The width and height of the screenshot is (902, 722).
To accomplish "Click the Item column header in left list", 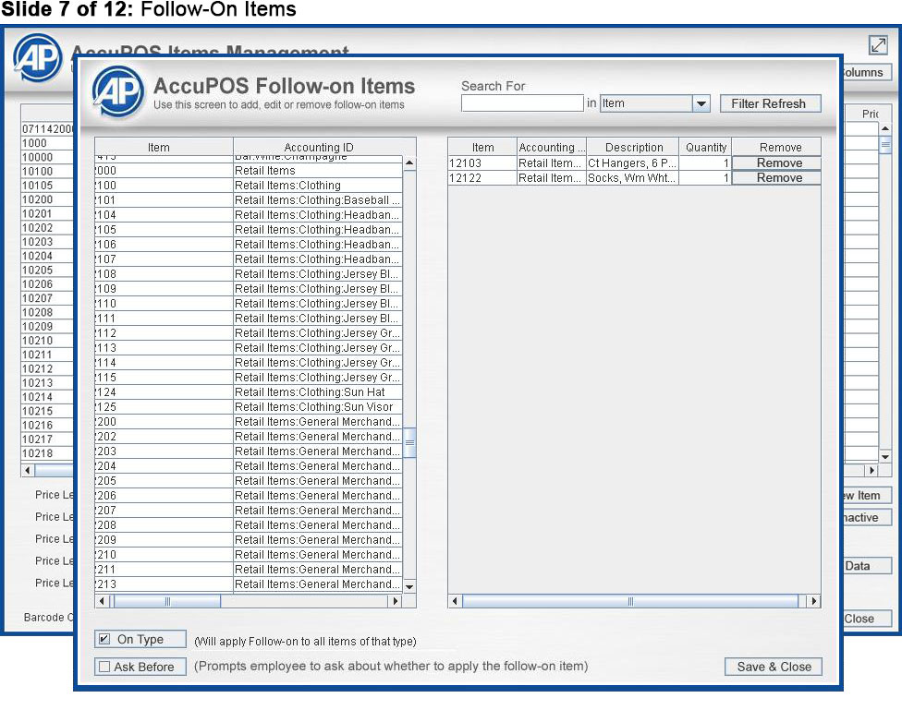I will click(x=164, y=147).
